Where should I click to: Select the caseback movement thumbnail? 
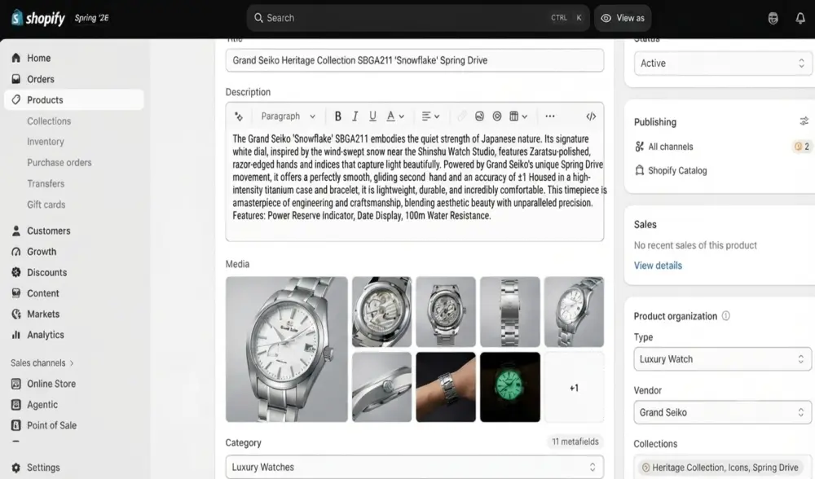coord(381,312)
